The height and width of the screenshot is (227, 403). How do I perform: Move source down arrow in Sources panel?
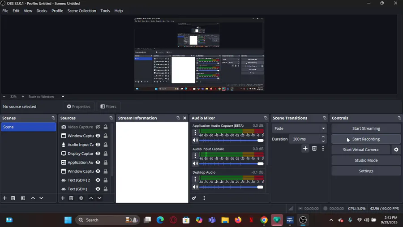(x=99, y=198)
